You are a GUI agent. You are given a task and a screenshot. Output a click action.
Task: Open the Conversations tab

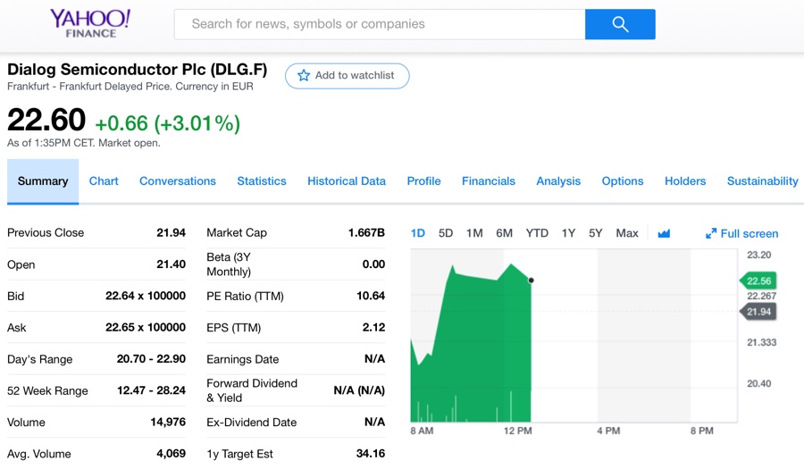178,181
